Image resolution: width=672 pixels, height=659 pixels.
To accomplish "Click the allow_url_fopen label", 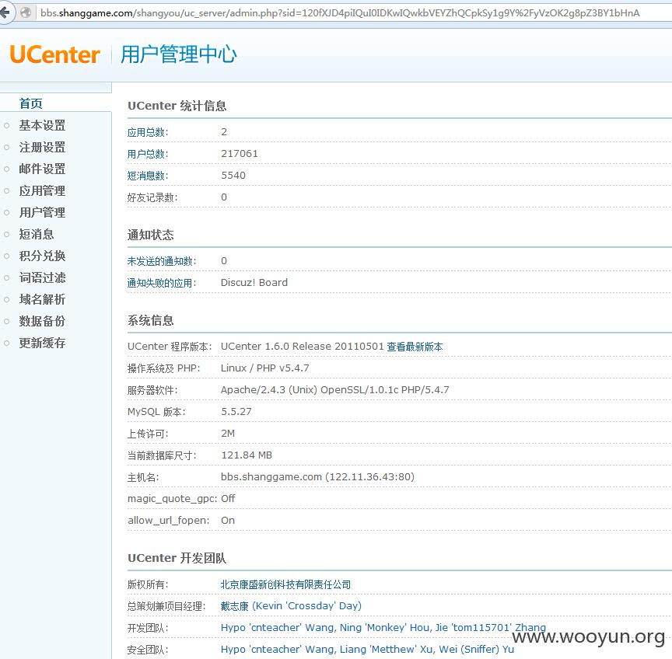I will pyautogui.click(x=169, y=521).
